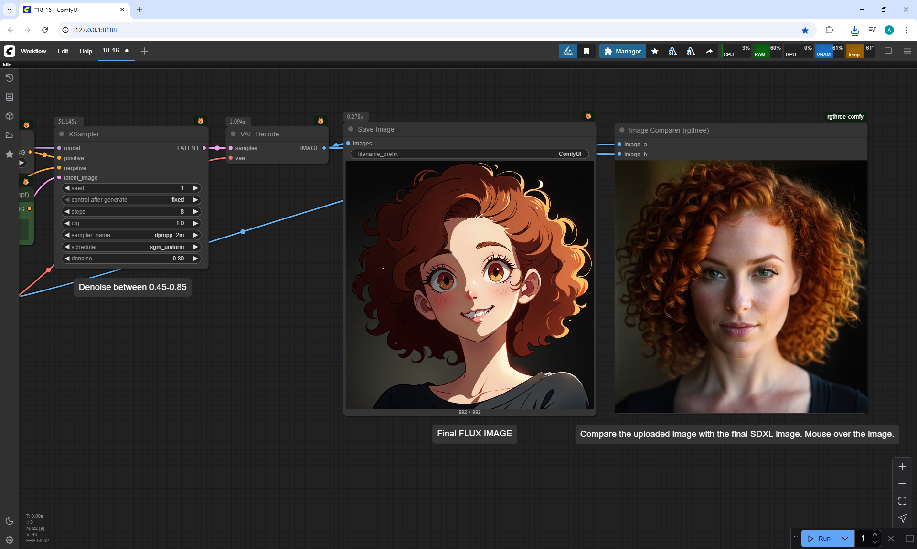The image size is (917, 549).
Task: Toggle the bottom panel icon
Action: pos(888,51)
